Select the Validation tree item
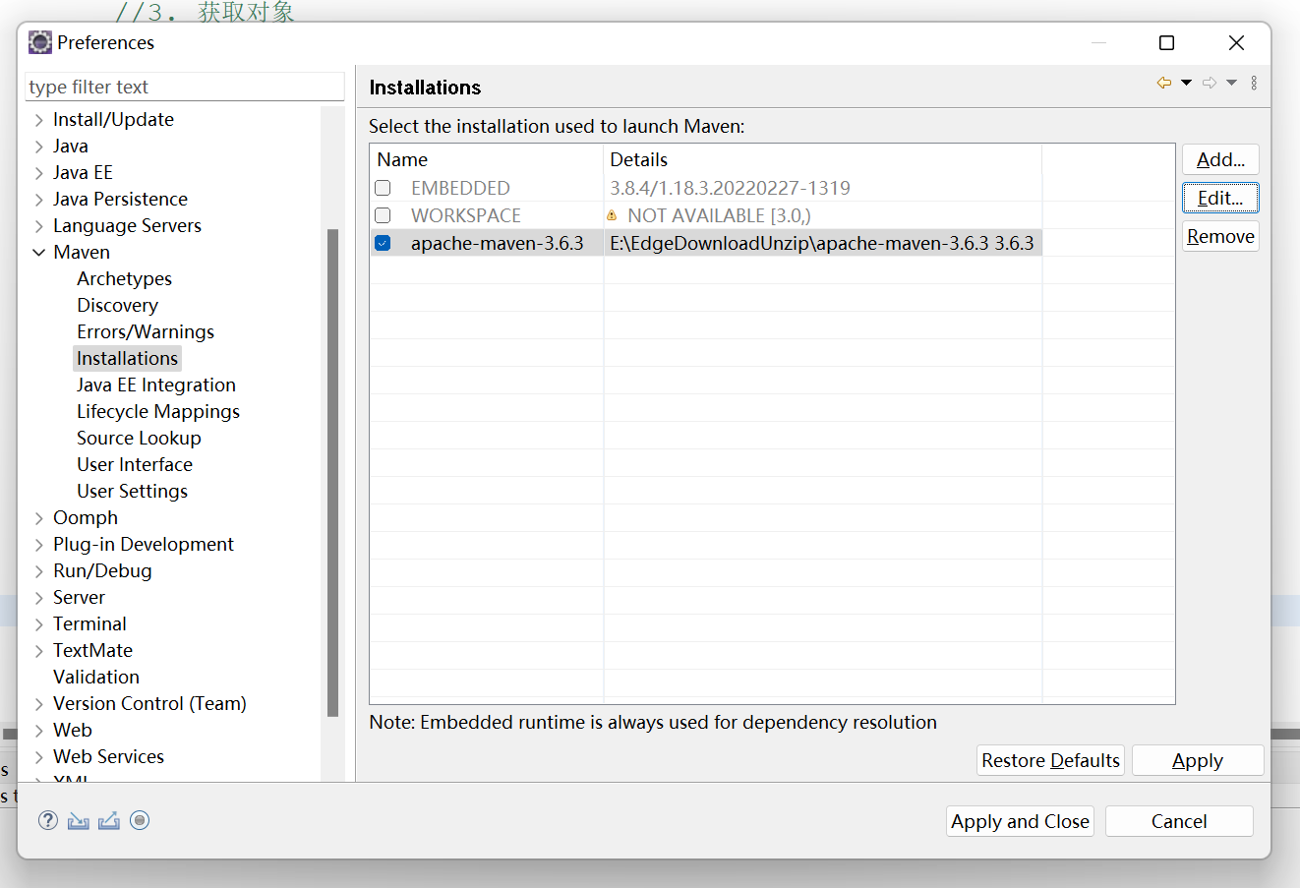The image size is (1300, 888). pos(96,677)
